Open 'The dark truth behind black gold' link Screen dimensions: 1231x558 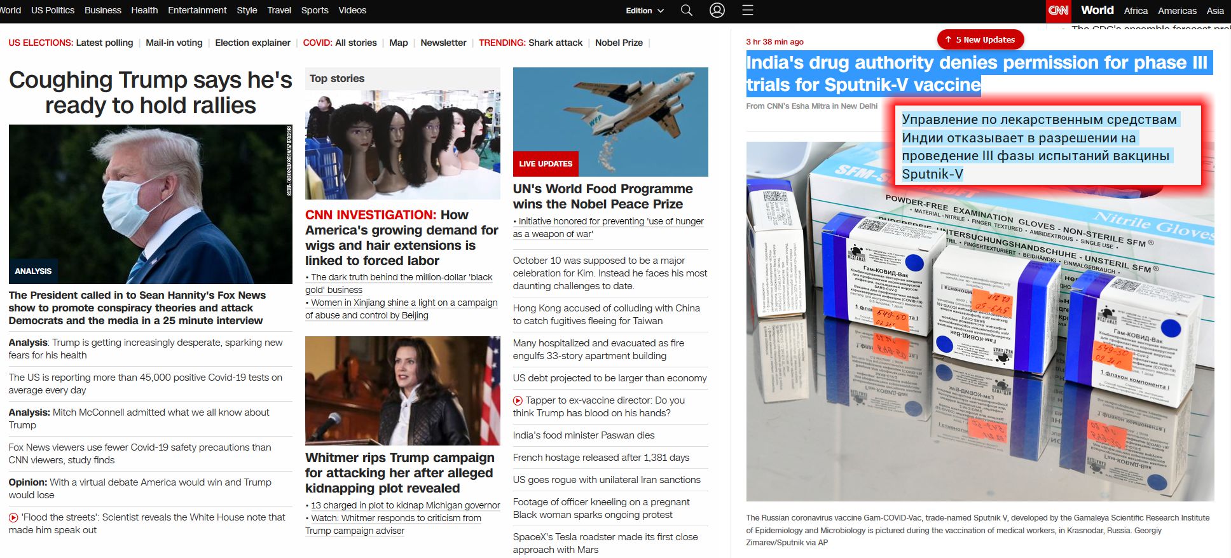[399, 283]
